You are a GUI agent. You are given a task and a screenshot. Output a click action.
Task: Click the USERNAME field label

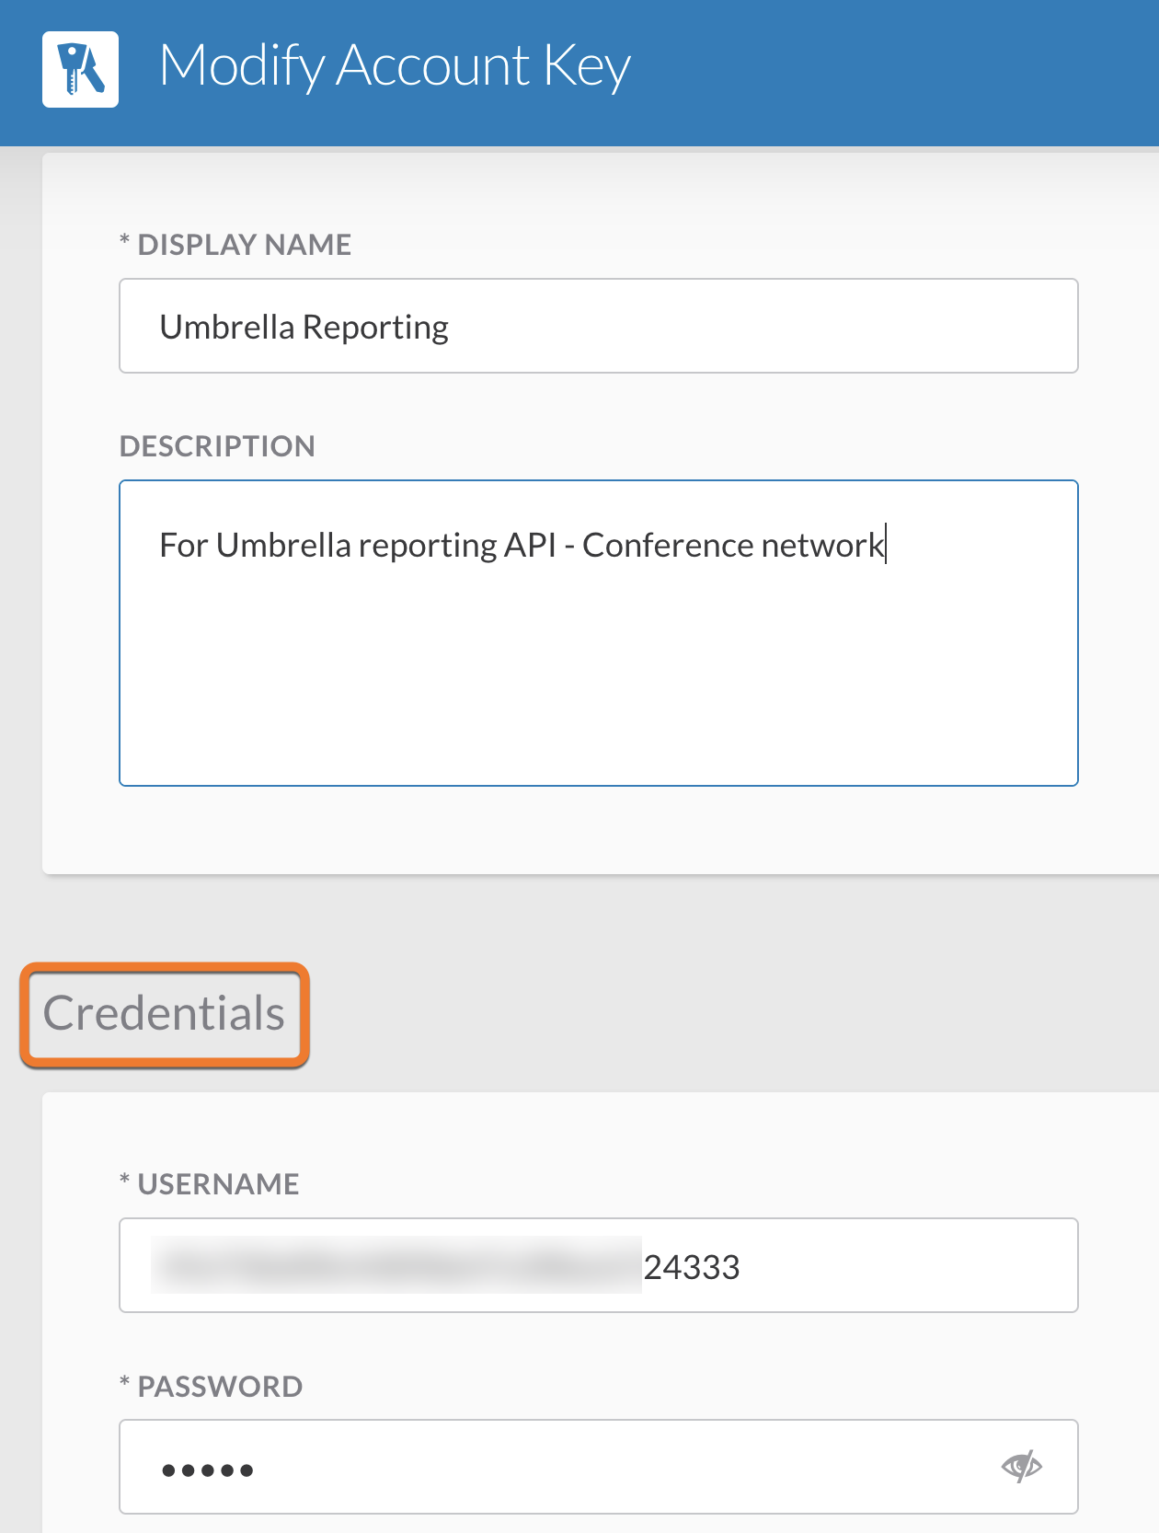pos(210,1184)
